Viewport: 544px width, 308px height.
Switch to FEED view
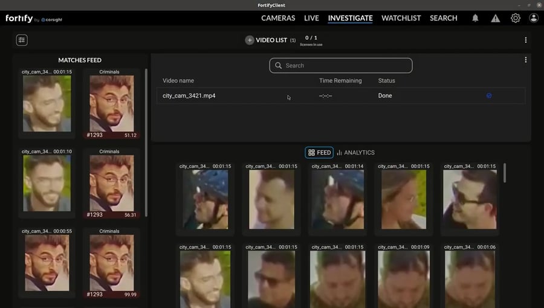pyautogui.click(x=319, y=153)
